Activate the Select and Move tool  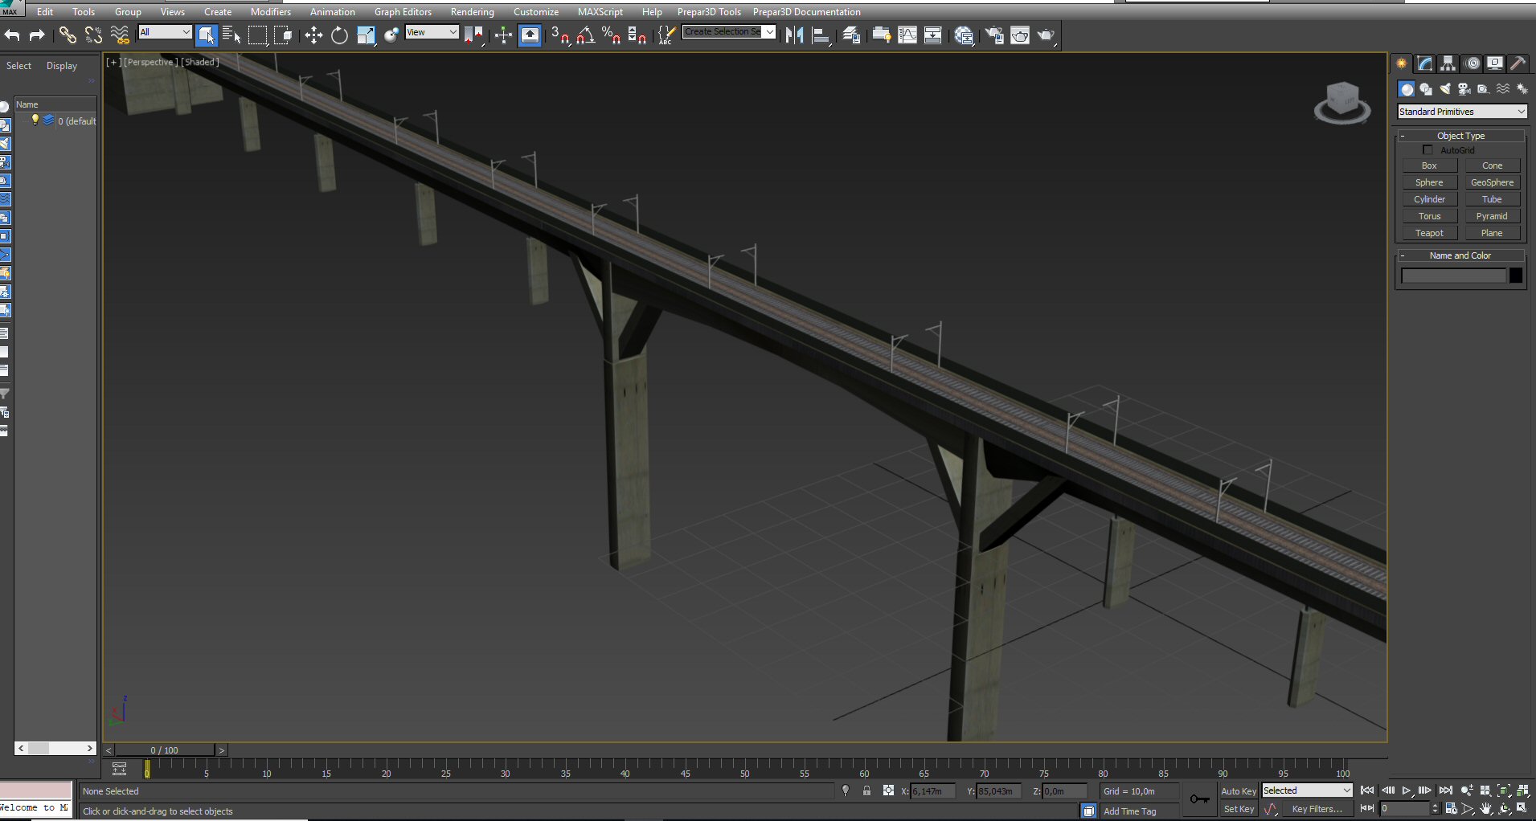(313, 35)
